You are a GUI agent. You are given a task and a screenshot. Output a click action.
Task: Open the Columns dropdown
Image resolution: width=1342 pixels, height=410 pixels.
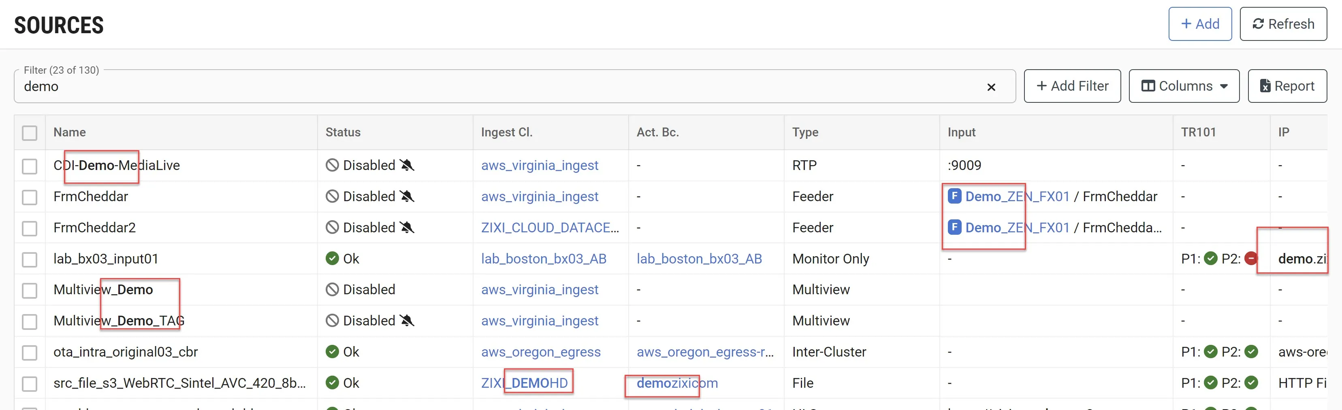(x=1184, y=86)
